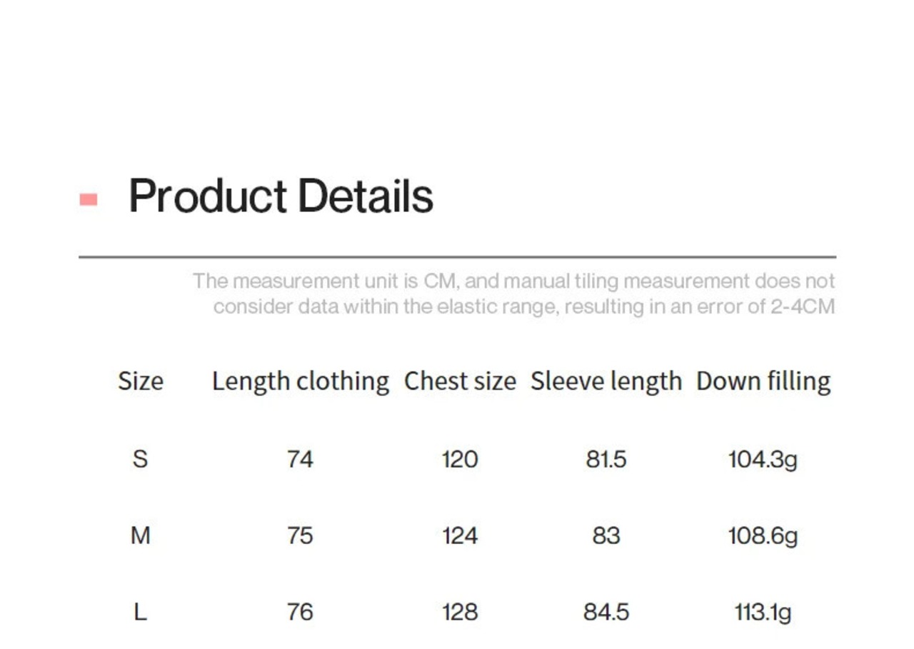Viewport: 914px width, 649px height.
Task: Select the 83 sleeve length value
Action: coord(606,535)
